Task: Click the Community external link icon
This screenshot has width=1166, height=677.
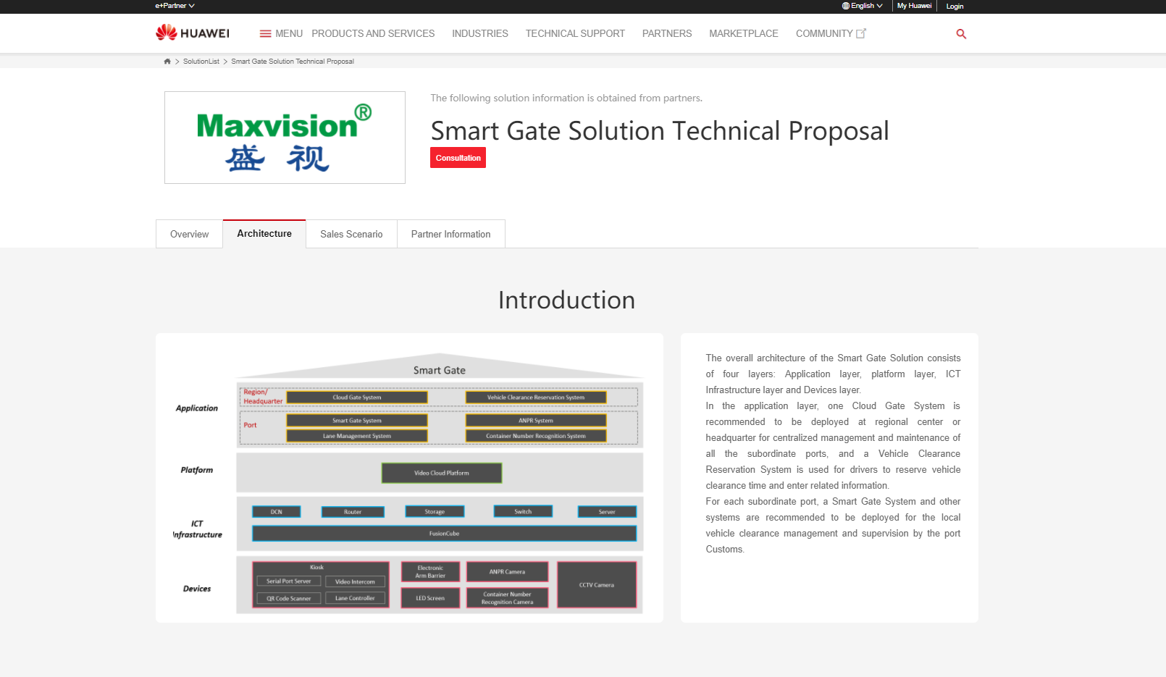Action: pyautogui.click(x=861, y=33)
